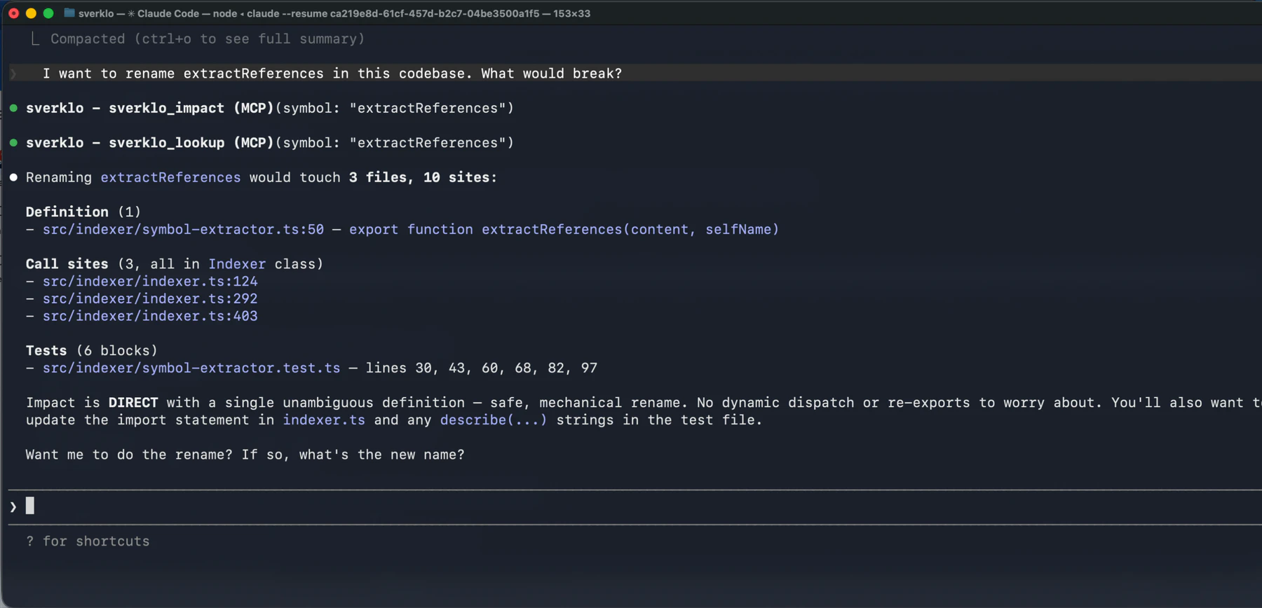Click the '? for shortcuts' hint
The width and height of the screenshot is (1262, 608).
pyautogui.click(x=88, y=541)
